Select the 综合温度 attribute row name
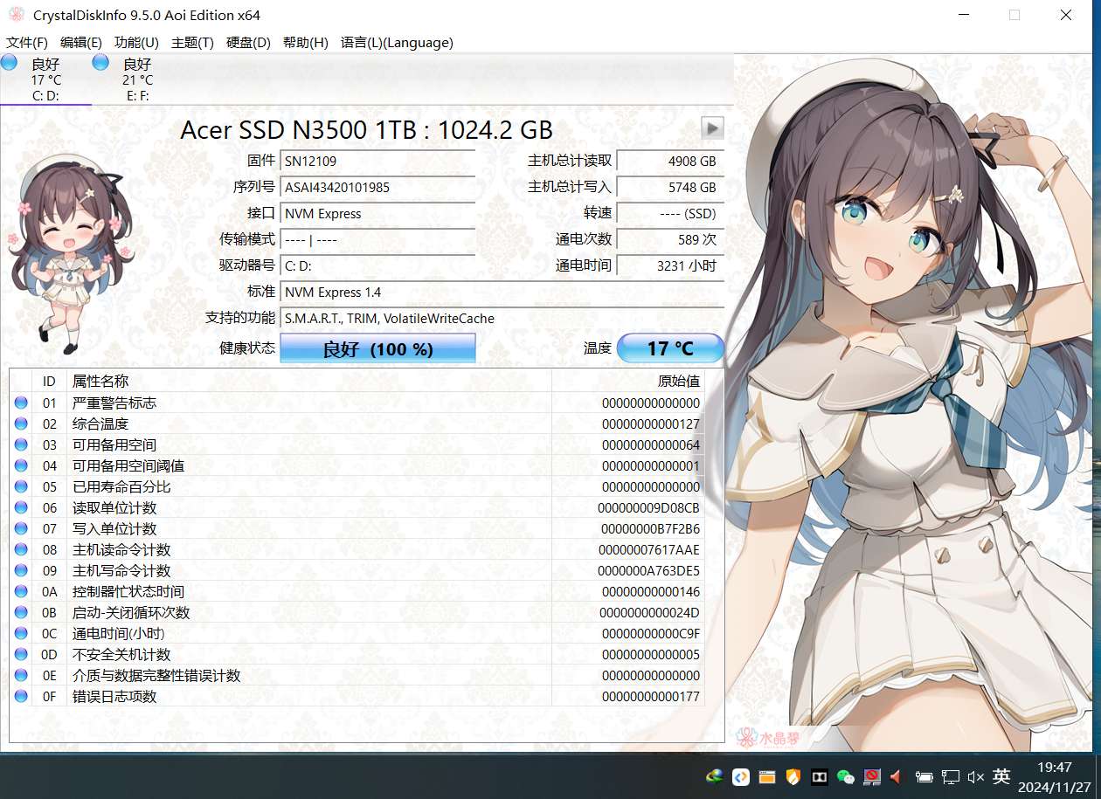This screenshot has height=799, width=1101. (x=100, y=424)
